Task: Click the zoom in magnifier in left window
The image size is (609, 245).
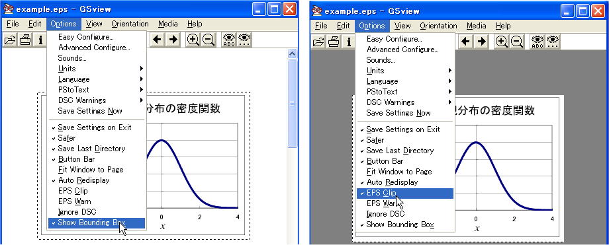Action: click(x=193, y=40)
